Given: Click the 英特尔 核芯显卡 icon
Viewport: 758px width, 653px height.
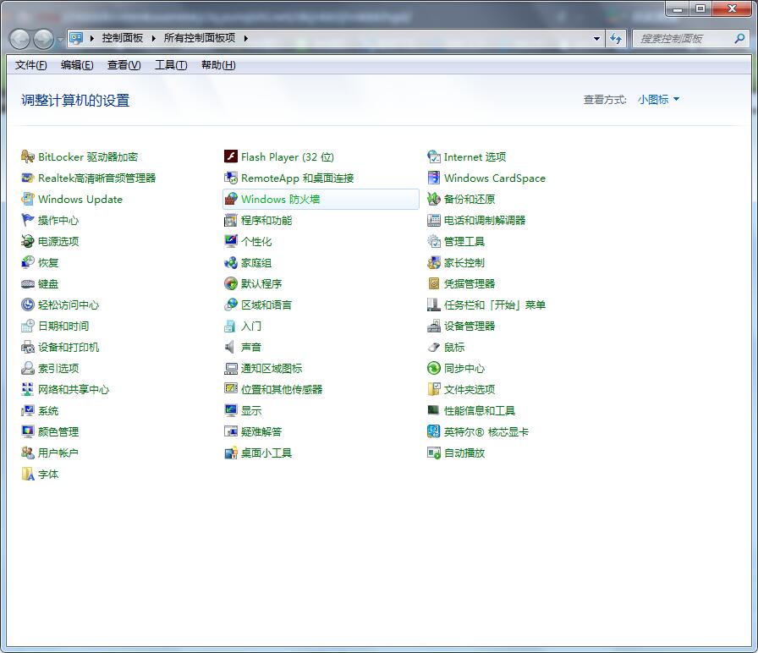Looking at the screenshot, I should coord(434,431).
